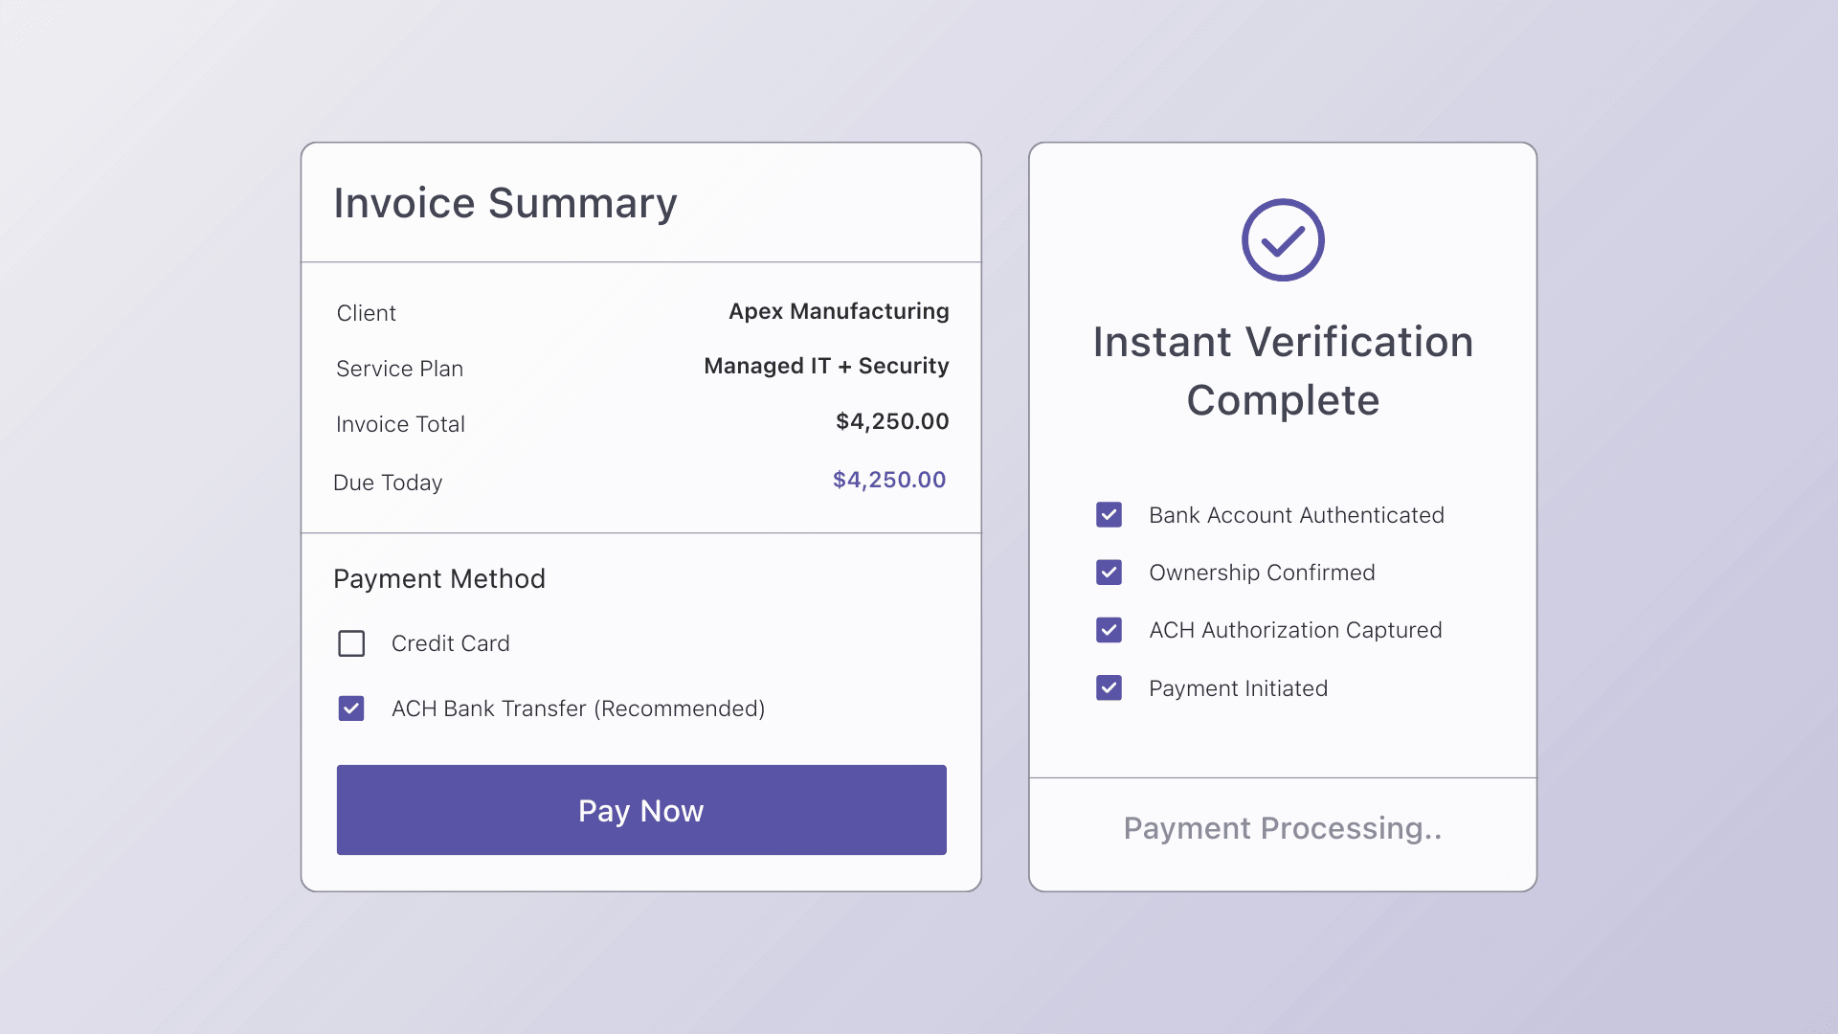
Task: Check the Credit Card checkbox
Action: [351, 643]
